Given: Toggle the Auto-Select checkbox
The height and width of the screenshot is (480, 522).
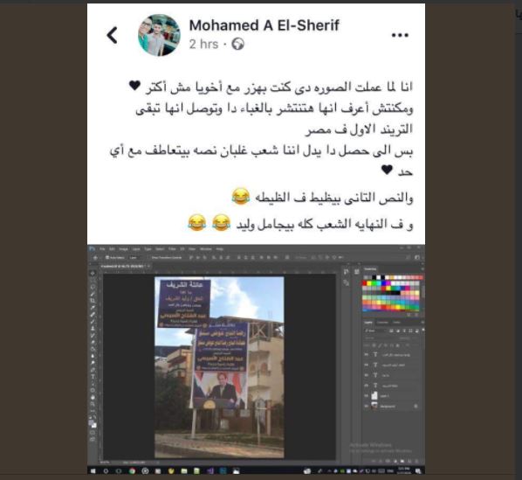Looking at the screenshot, I should coord(107,257).
